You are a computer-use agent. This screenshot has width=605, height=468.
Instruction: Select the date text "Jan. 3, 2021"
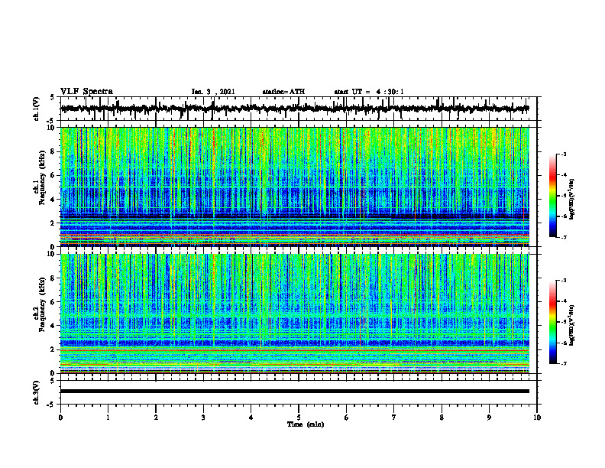tap(213, 92)
